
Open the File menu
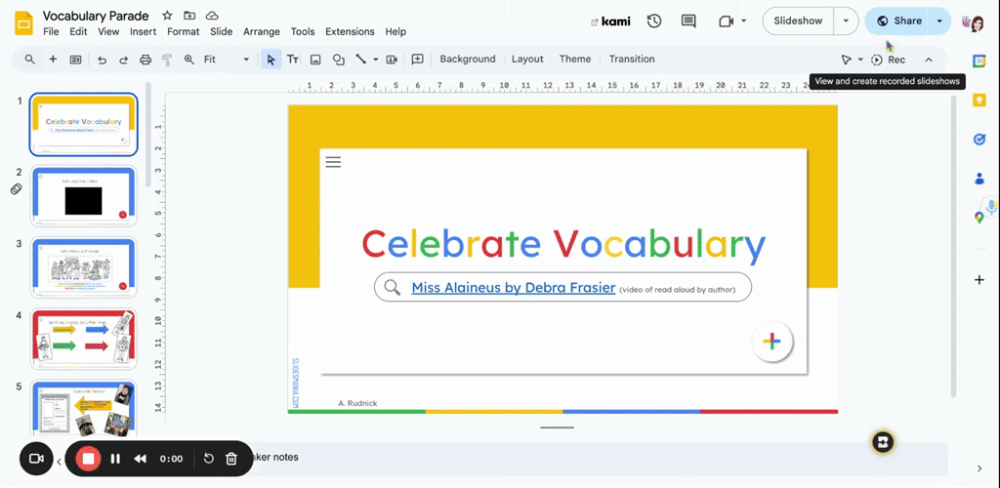tap(51, 32)
